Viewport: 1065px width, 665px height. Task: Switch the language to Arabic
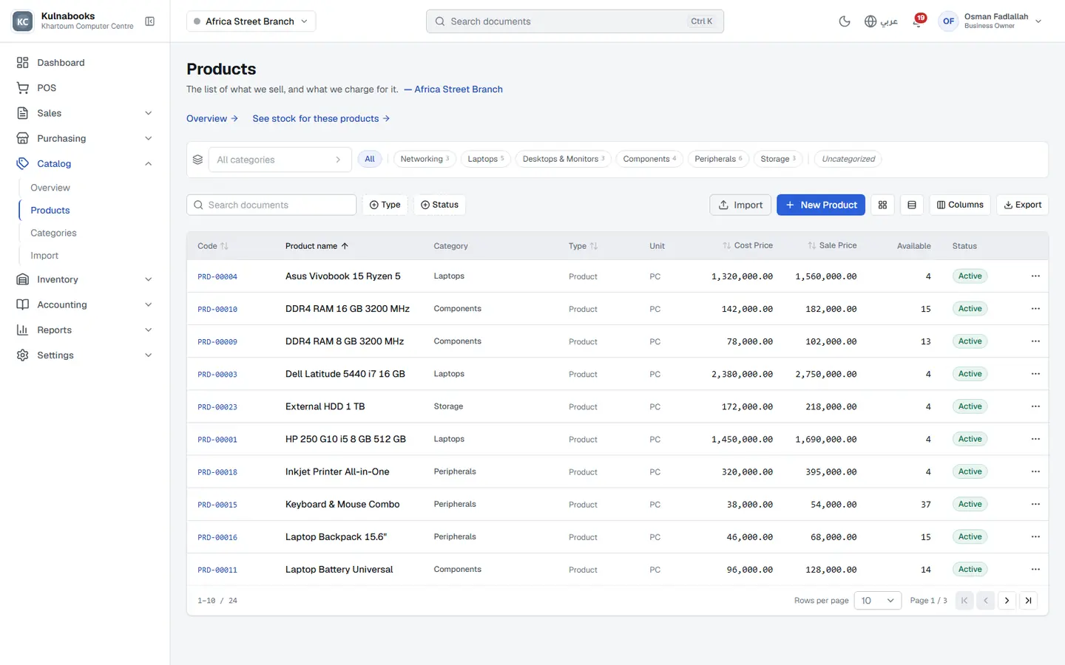coord(881,21)
